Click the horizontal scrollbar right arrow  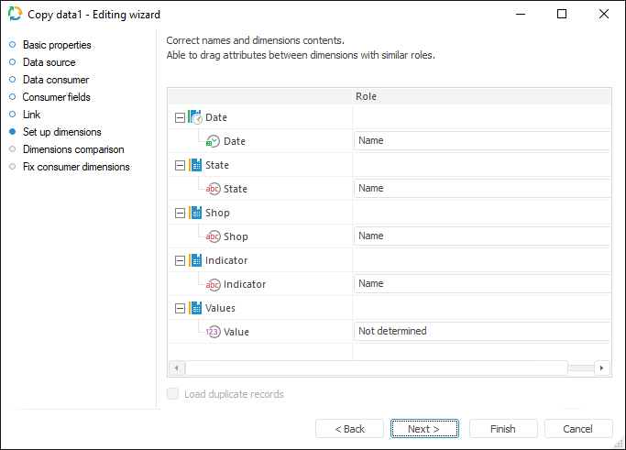[602, 368]
